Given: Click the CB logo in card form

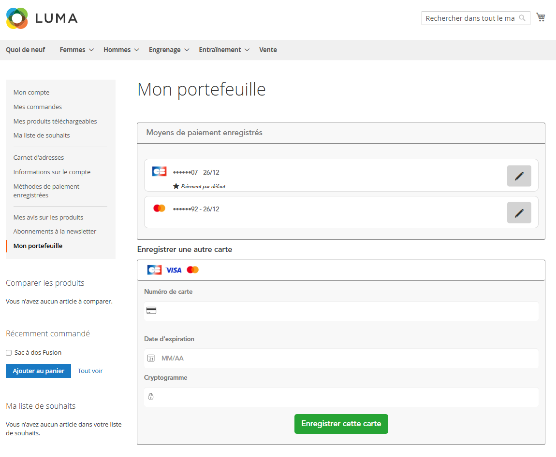Looking at the screenshot, I should coord(154,270).
